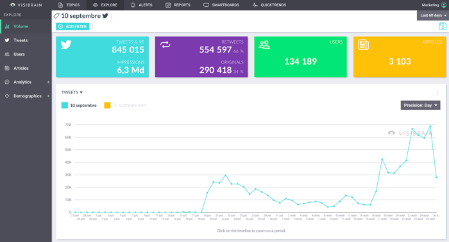
Task: Click the save icon at top right
Action: [443, 26]
